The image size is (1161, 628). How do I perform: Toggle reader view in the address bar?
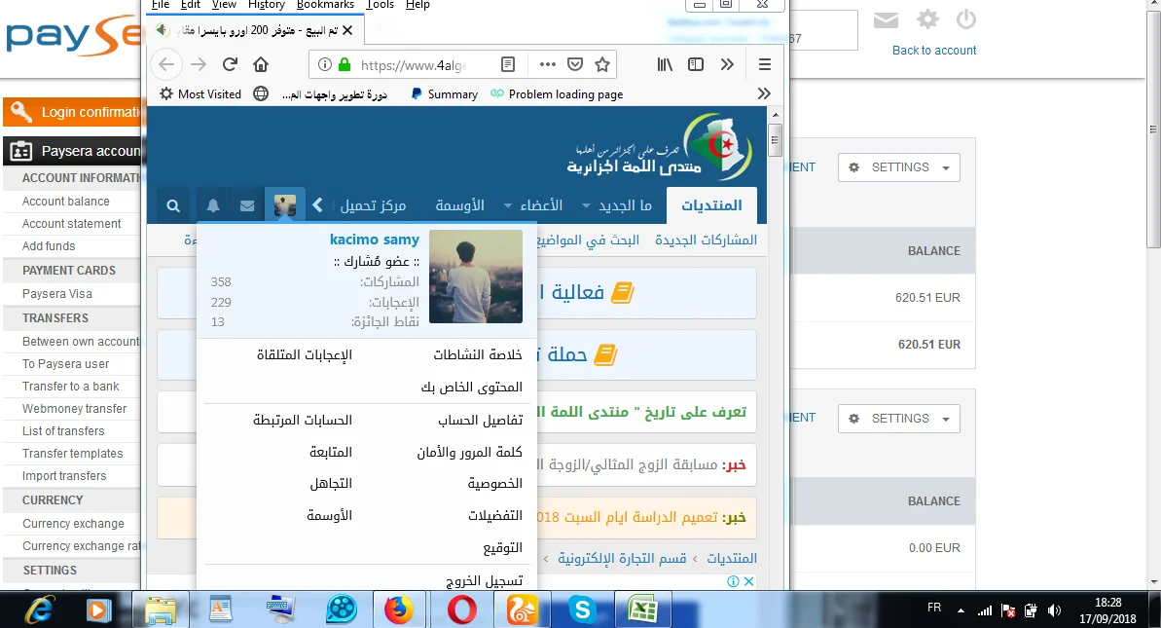[507, 64]
